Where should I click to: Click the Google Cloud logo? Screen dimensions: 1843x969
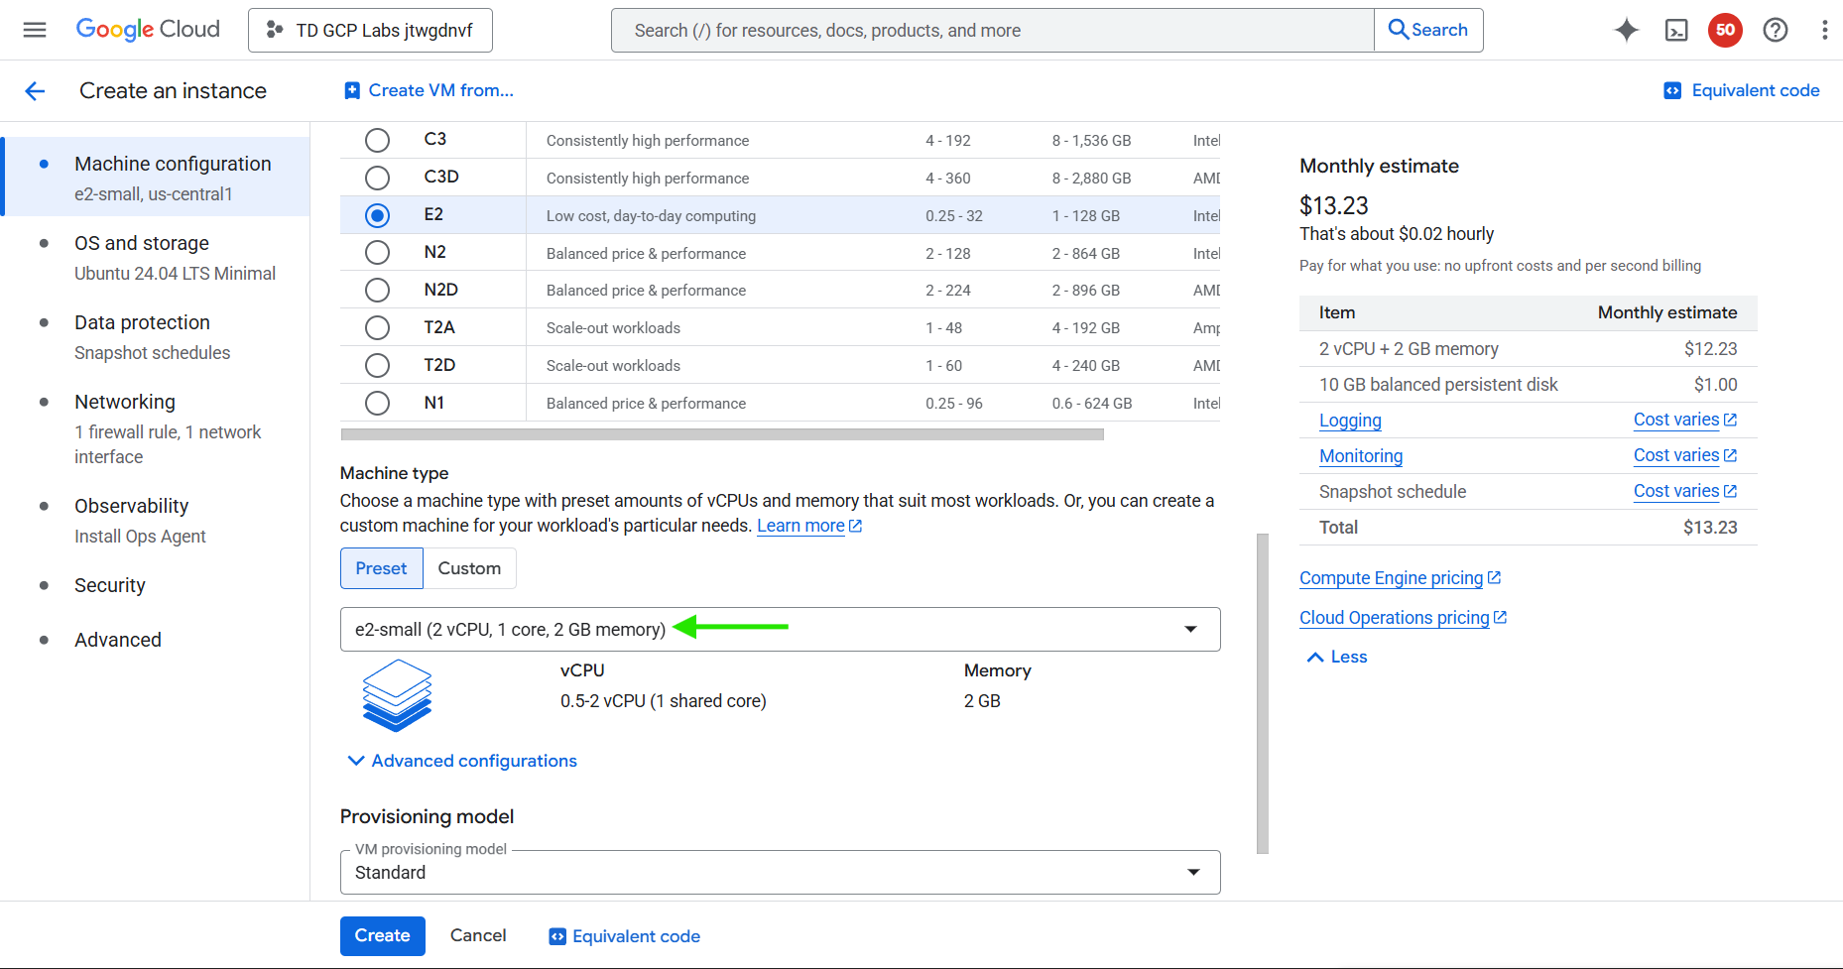148,30
